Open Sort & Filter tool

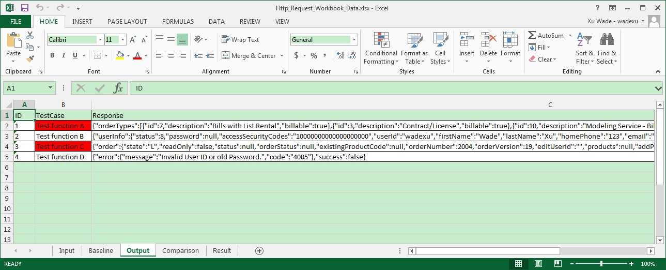point(585,49)
